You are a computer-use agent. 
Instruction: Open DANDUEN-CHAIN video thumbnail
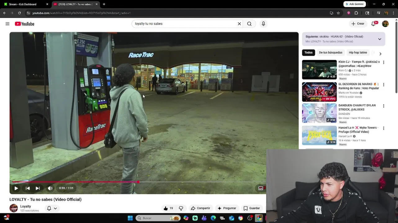(x=319, y=113)
